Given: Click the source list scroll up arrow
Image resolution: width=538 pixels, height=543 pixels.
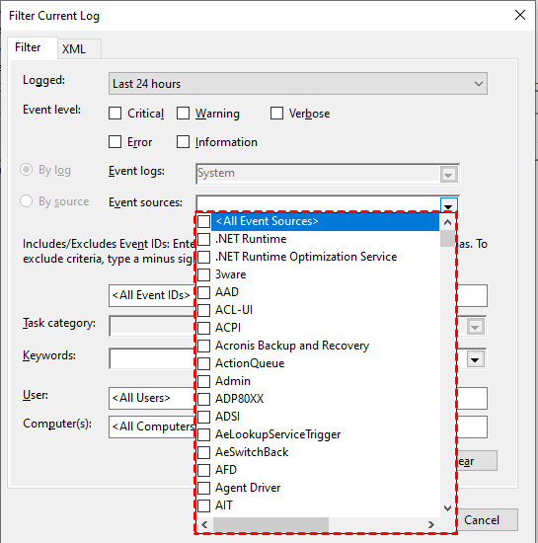Looking at the screenshot, I should 447,222.
